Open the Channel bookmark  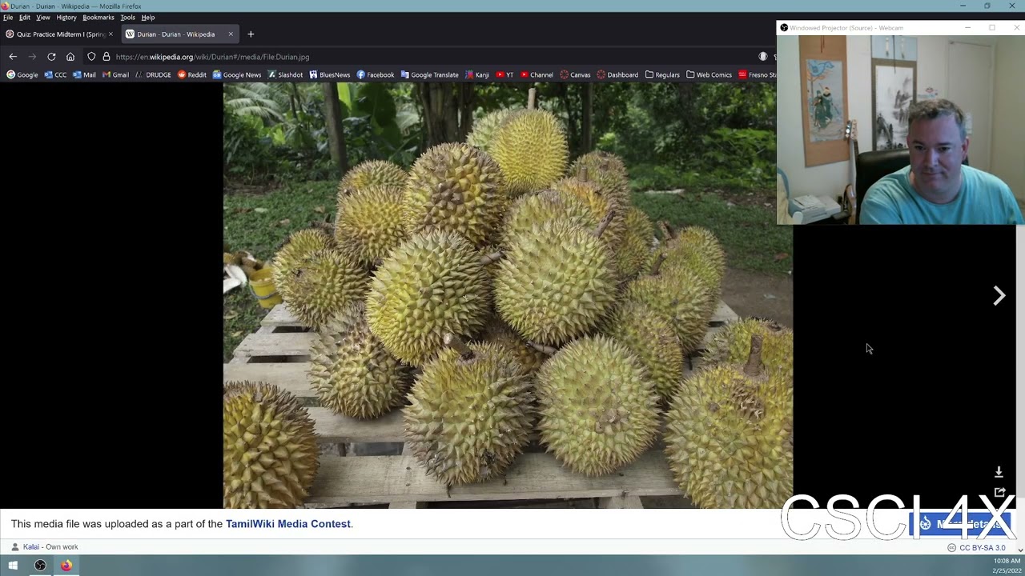pyautogui.click(x=537, y=75)
